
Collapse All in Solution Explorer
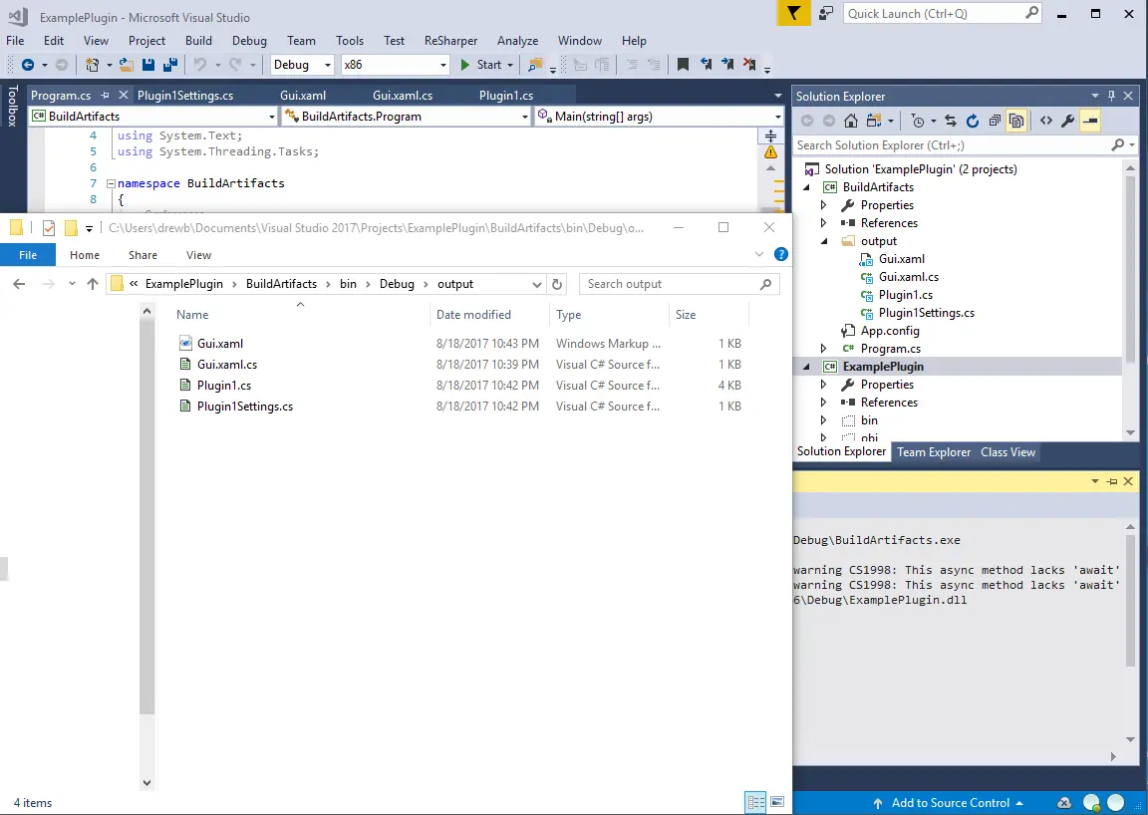pos(995,121)
